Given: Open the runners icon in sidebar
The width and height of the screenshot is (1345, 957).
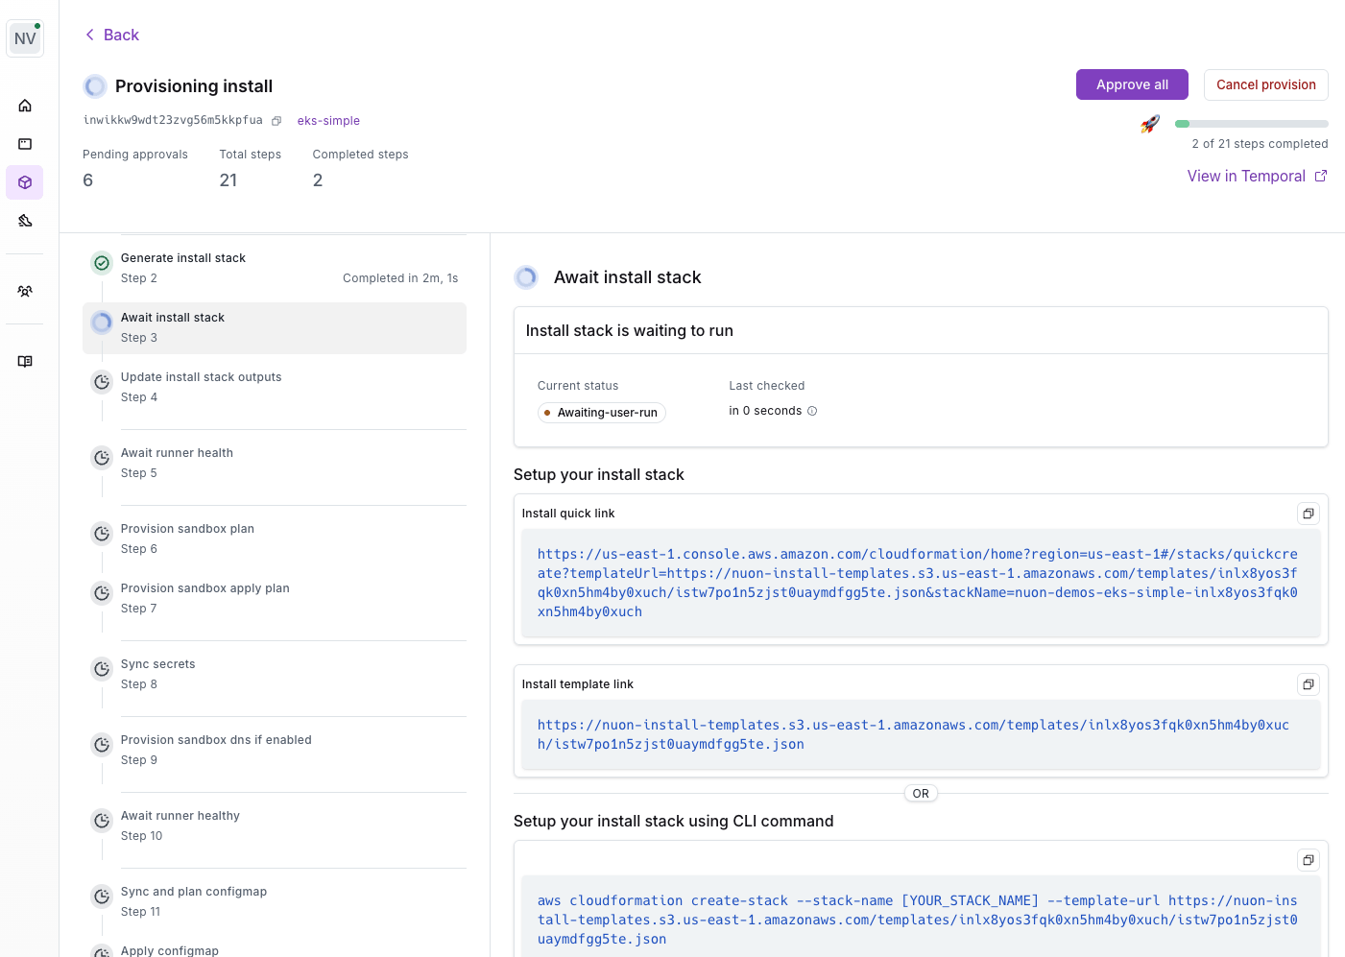Looking at the screenshot, I should click(x=25, y=221).
